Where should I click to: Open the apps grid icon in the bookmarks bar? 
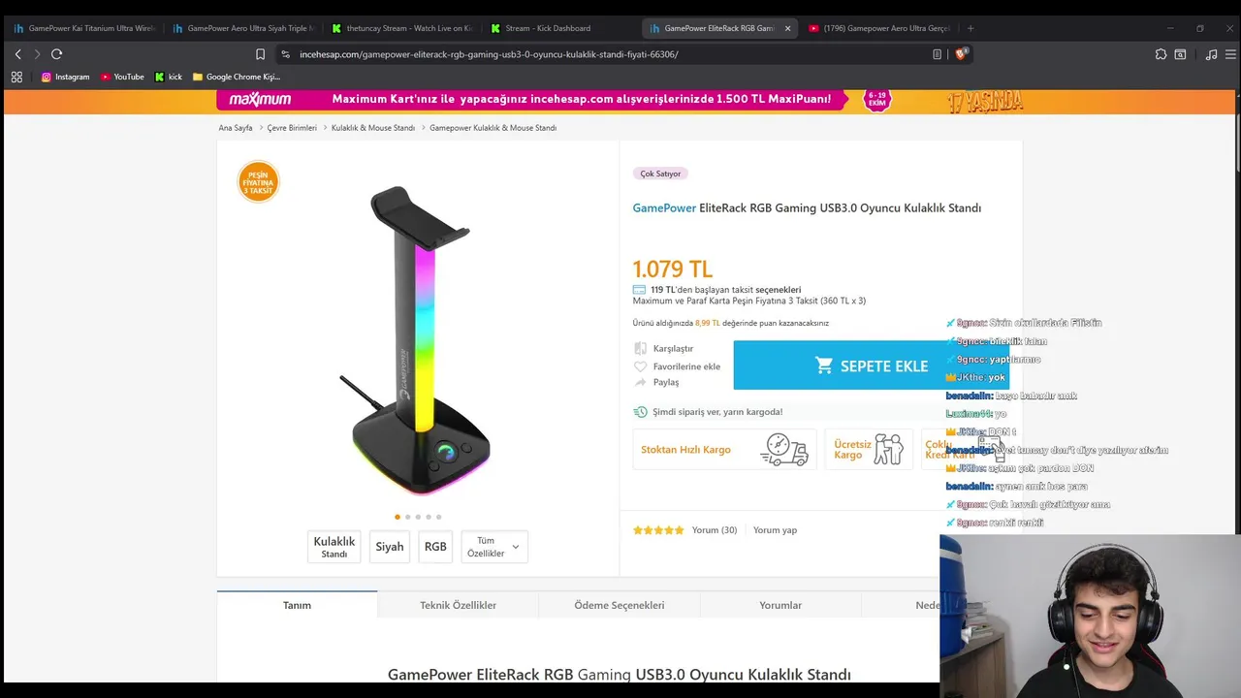16,77
